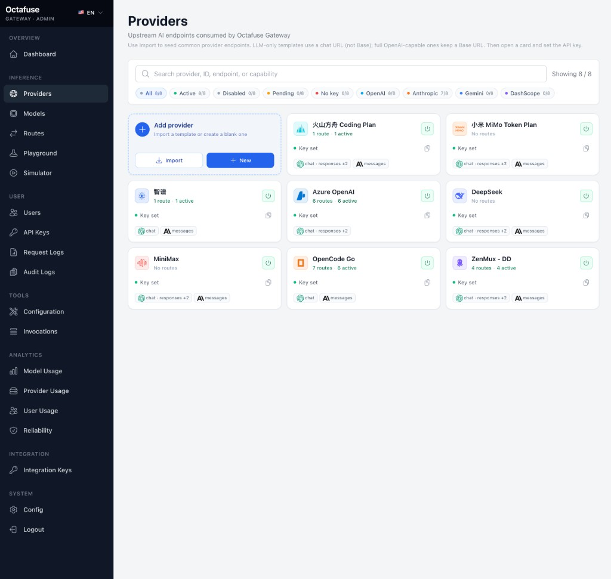Screen dimensions: 611x579
Task: Click the Request Logs document icon
Action: tap(14, 252)
